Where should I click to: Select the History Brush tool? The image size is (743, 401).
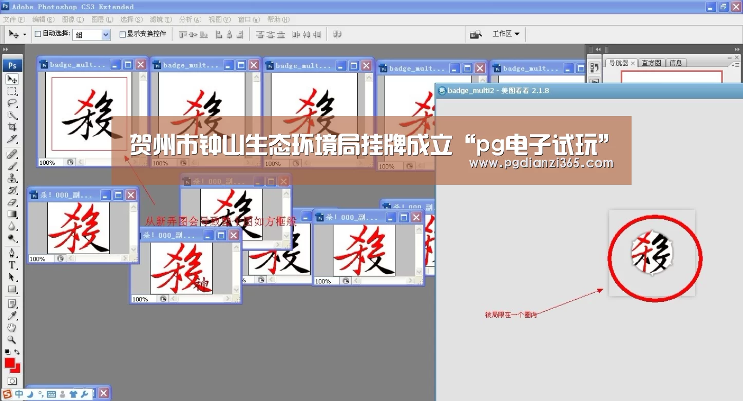pyautogui.click(x=12, y=190)
